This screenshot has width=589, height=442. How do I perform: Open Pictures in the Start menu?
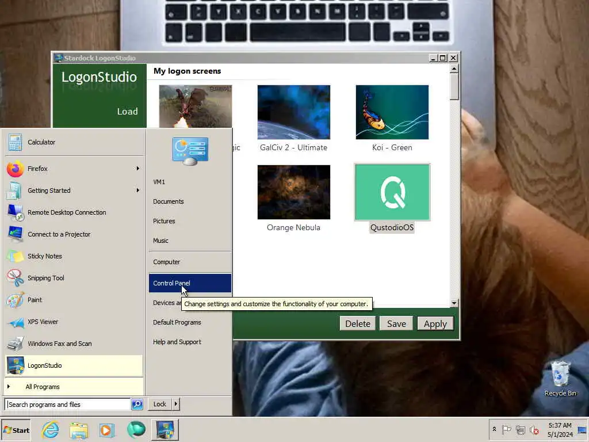[x=190, y=221]
